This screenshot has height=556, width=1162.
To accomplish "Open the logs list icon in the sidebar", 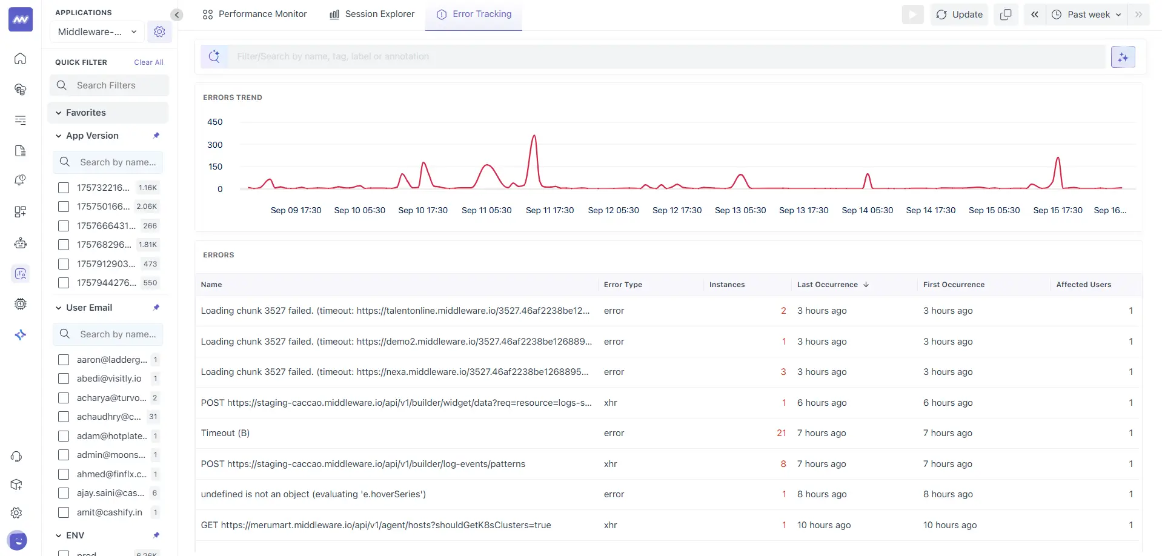I will tap(20, 121).
